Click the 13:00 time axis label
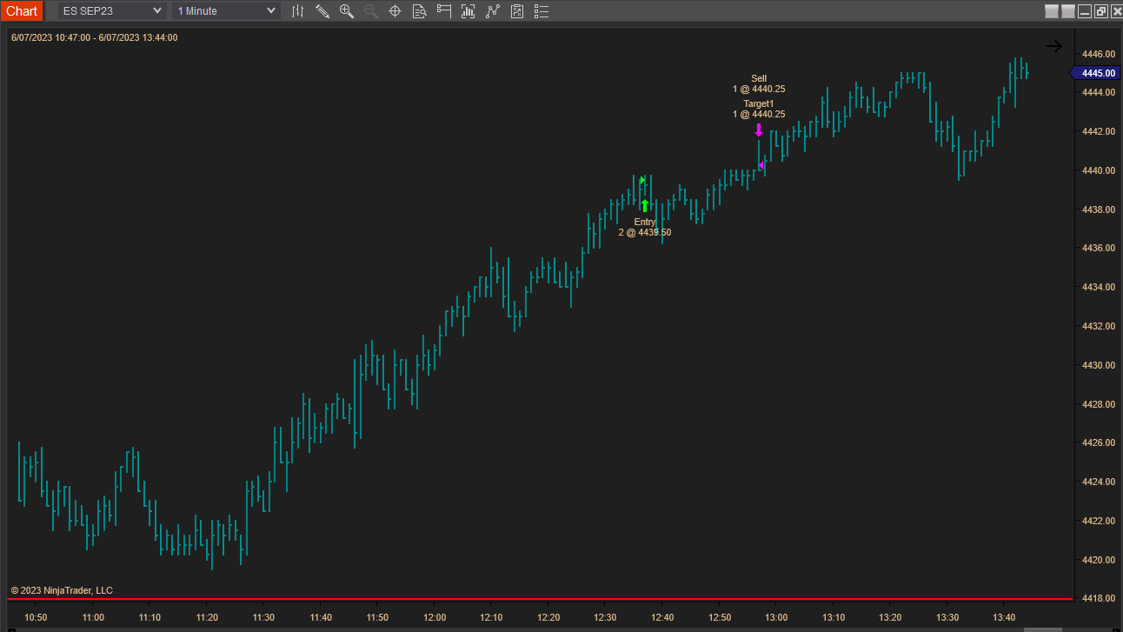This screenshot has width=1123, height=632. click(x=776, y=617)
